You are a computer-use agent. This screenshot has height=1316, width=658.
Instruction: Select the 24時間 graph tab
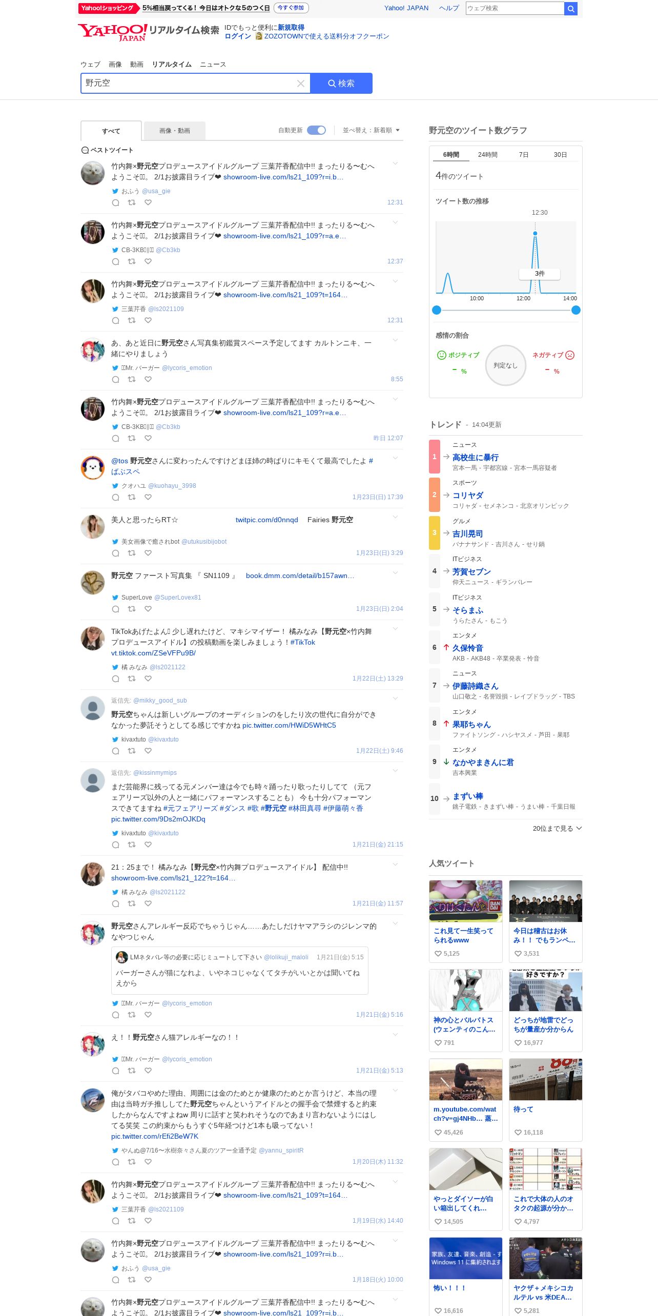pos(487,155)
